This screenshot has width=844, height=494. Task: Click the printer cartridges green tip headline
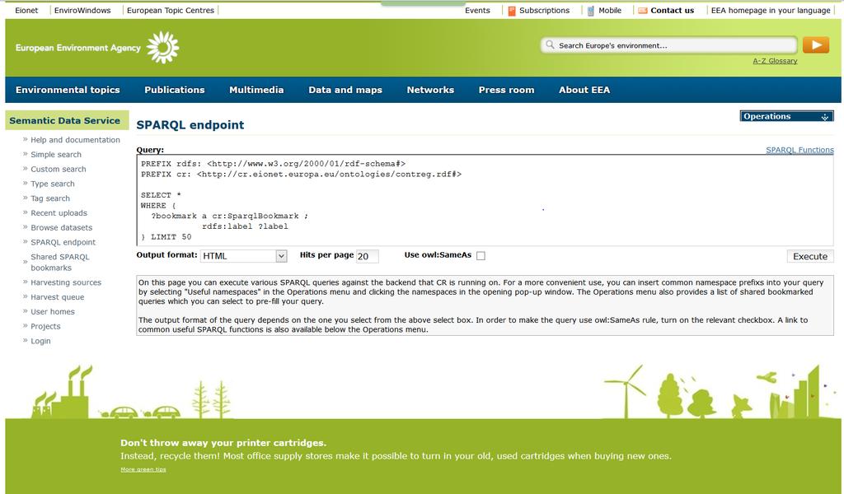click(x=223, y=443)
